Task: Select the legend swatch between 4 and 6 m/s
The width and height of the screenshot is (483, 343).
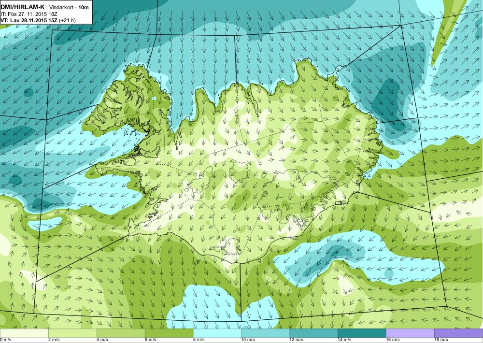Action: point(121,333)
